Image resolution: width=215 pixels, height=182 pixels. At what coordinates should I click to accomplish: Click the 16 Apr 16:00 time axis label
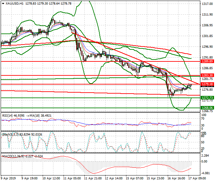[176, 178]
